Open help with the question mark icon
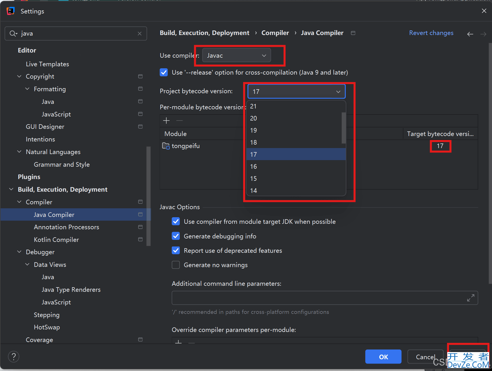The image size is (492, 371). (x=13, y=357)
